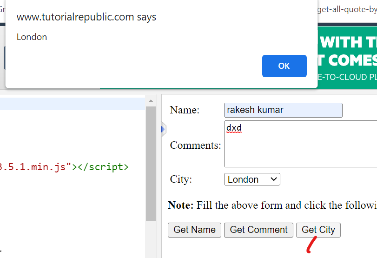Click the 3.5.1.min.js script line
Screen dimensions: 377x258
pos(64,167)
